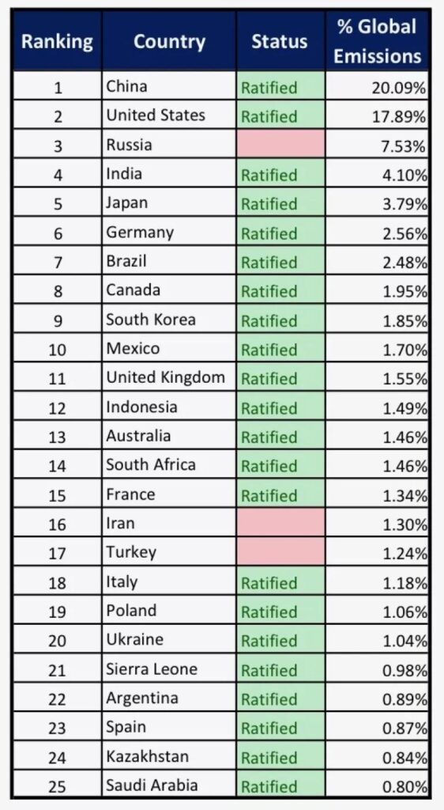Viewport: 444px width, 810px height.
Task: Click the Country column header
Action: (x=169, y=40)
